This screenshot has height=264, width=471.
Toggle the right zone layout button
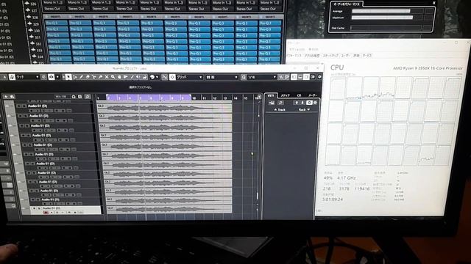[x=306, y=77]
